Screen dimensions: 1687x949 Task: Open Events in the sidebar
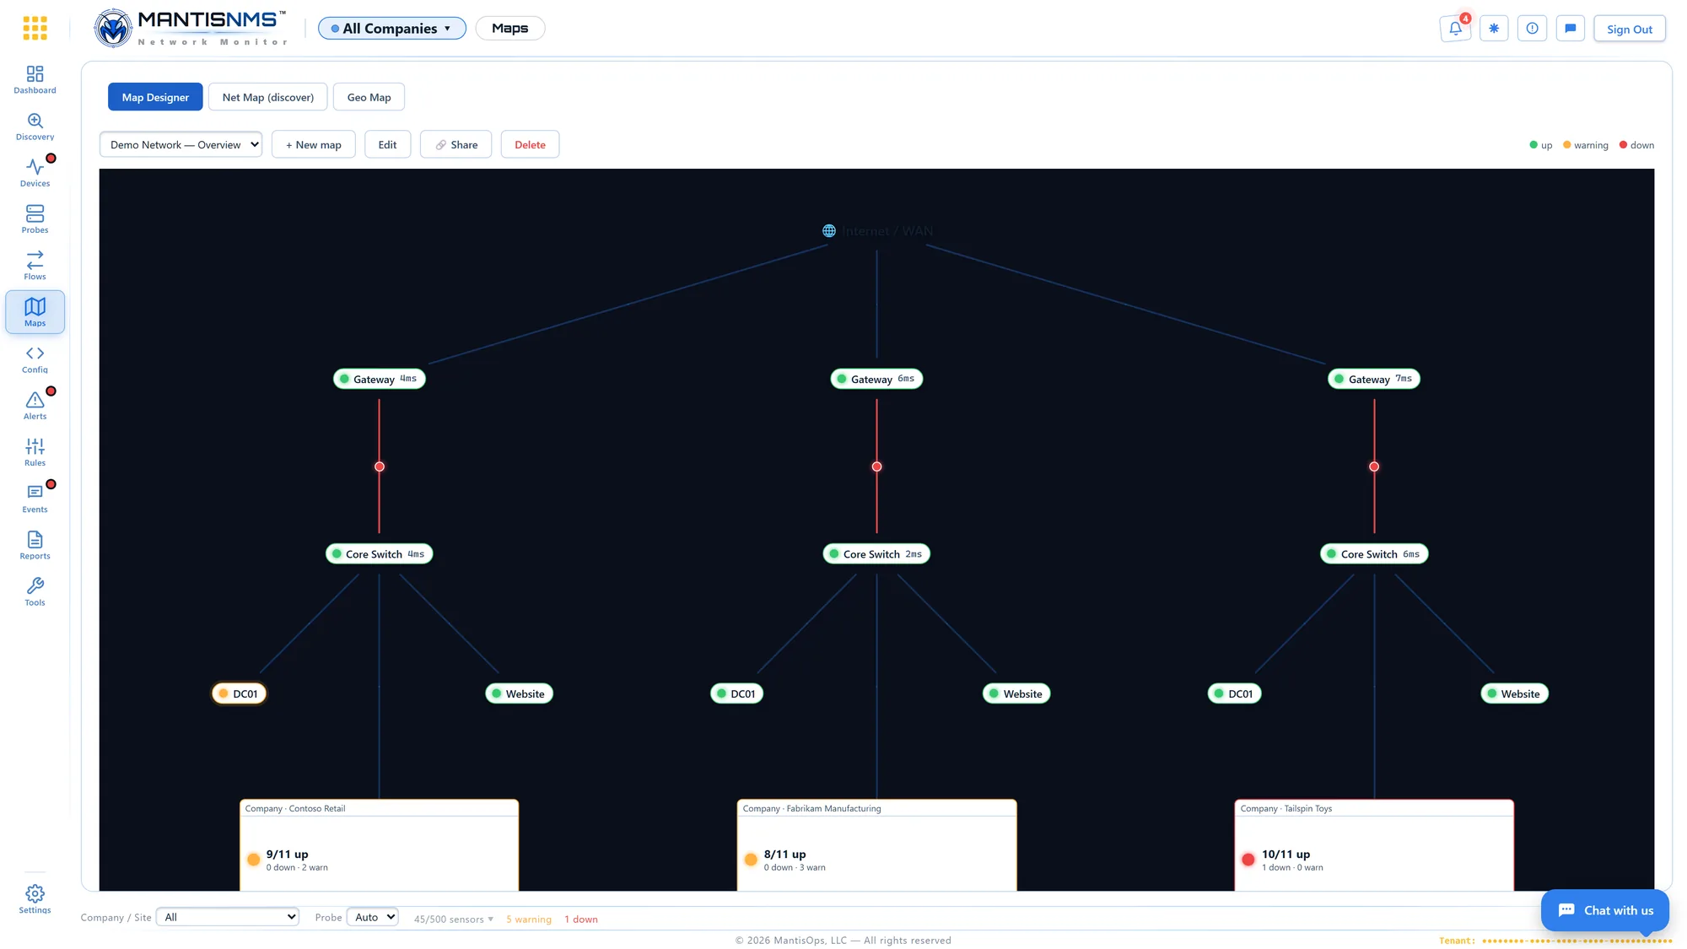point(35,499)
